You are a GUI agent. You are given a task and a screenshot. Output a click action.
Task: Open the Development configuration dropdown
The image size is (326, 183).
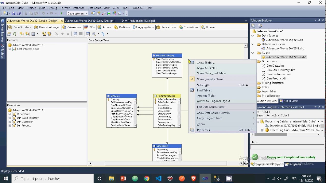[77, 13]
